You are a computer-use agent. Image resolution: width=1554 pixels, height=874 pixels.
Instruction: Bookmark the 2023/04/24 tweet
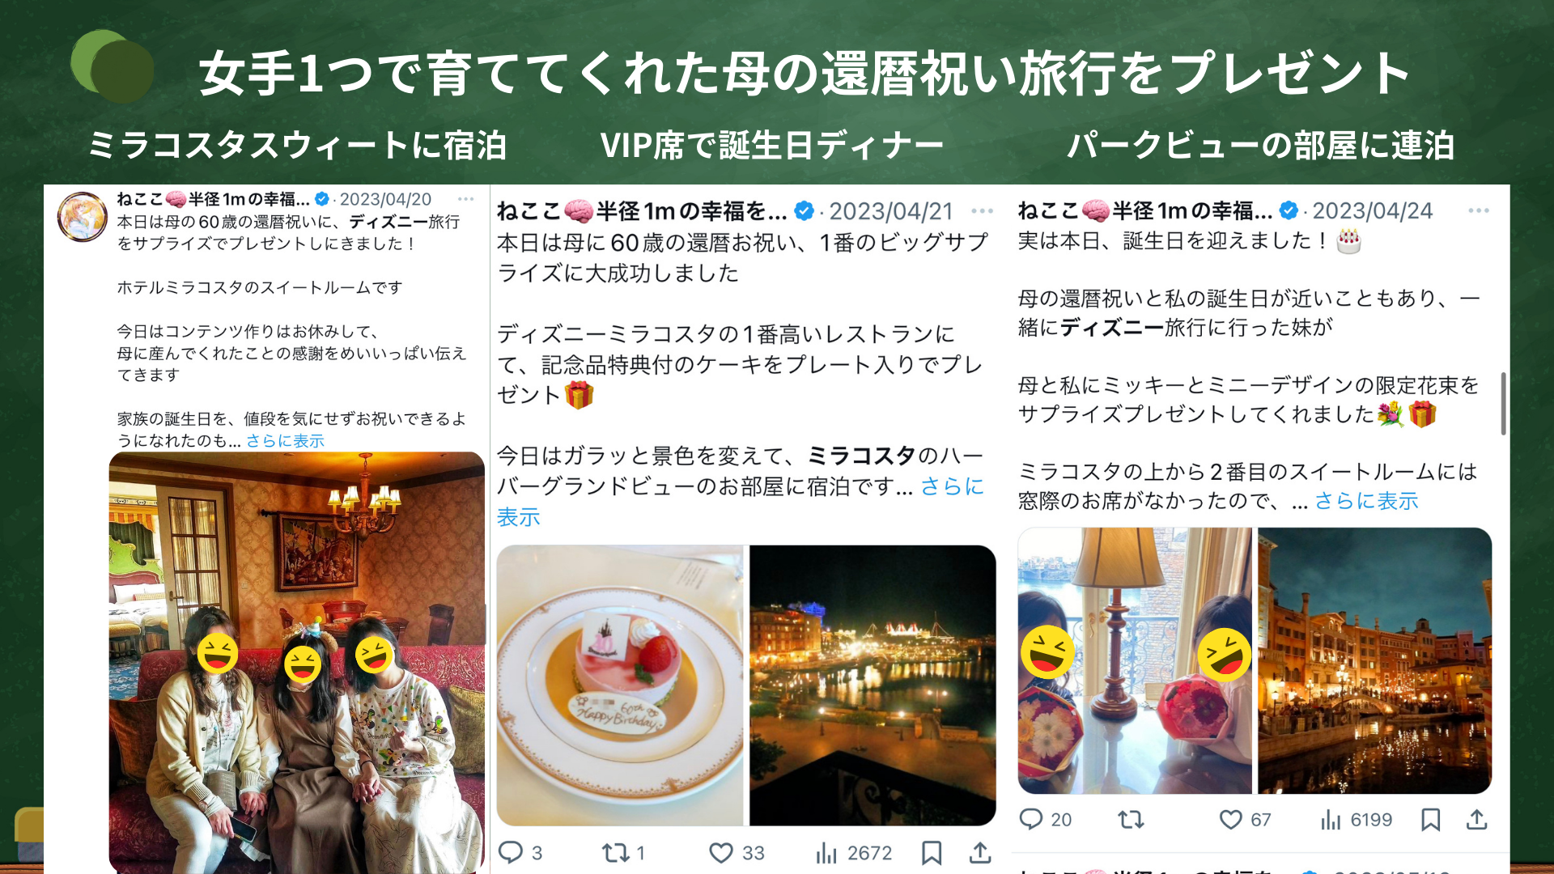pos(1430,820)
